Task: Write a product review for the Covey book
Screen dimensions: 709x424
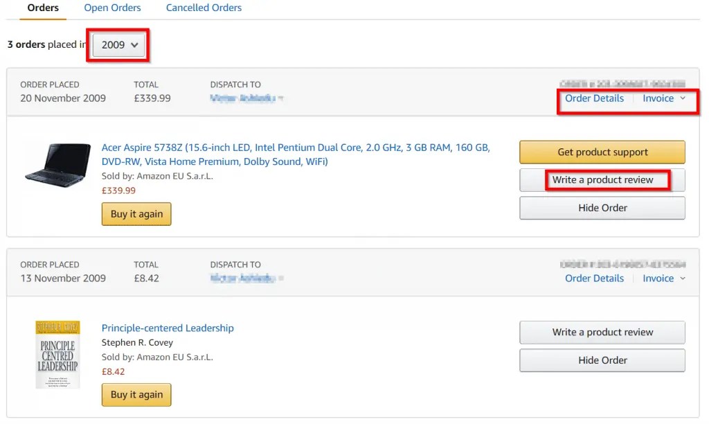Action: point(602,332)
